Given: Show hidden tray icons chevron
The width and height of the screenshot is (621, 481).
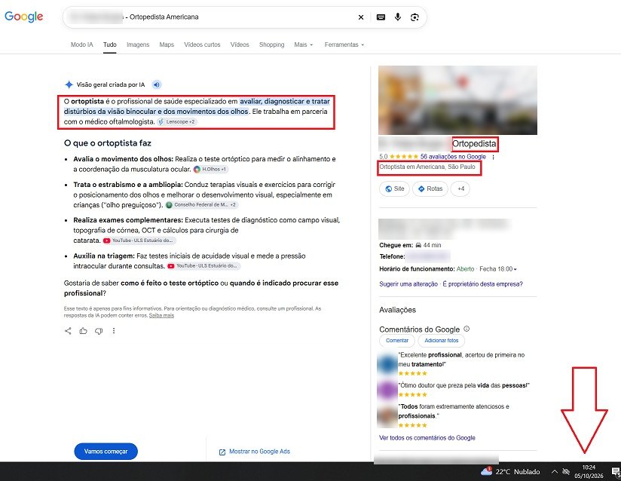Looking at the screenshot, I should click(555, 471).
